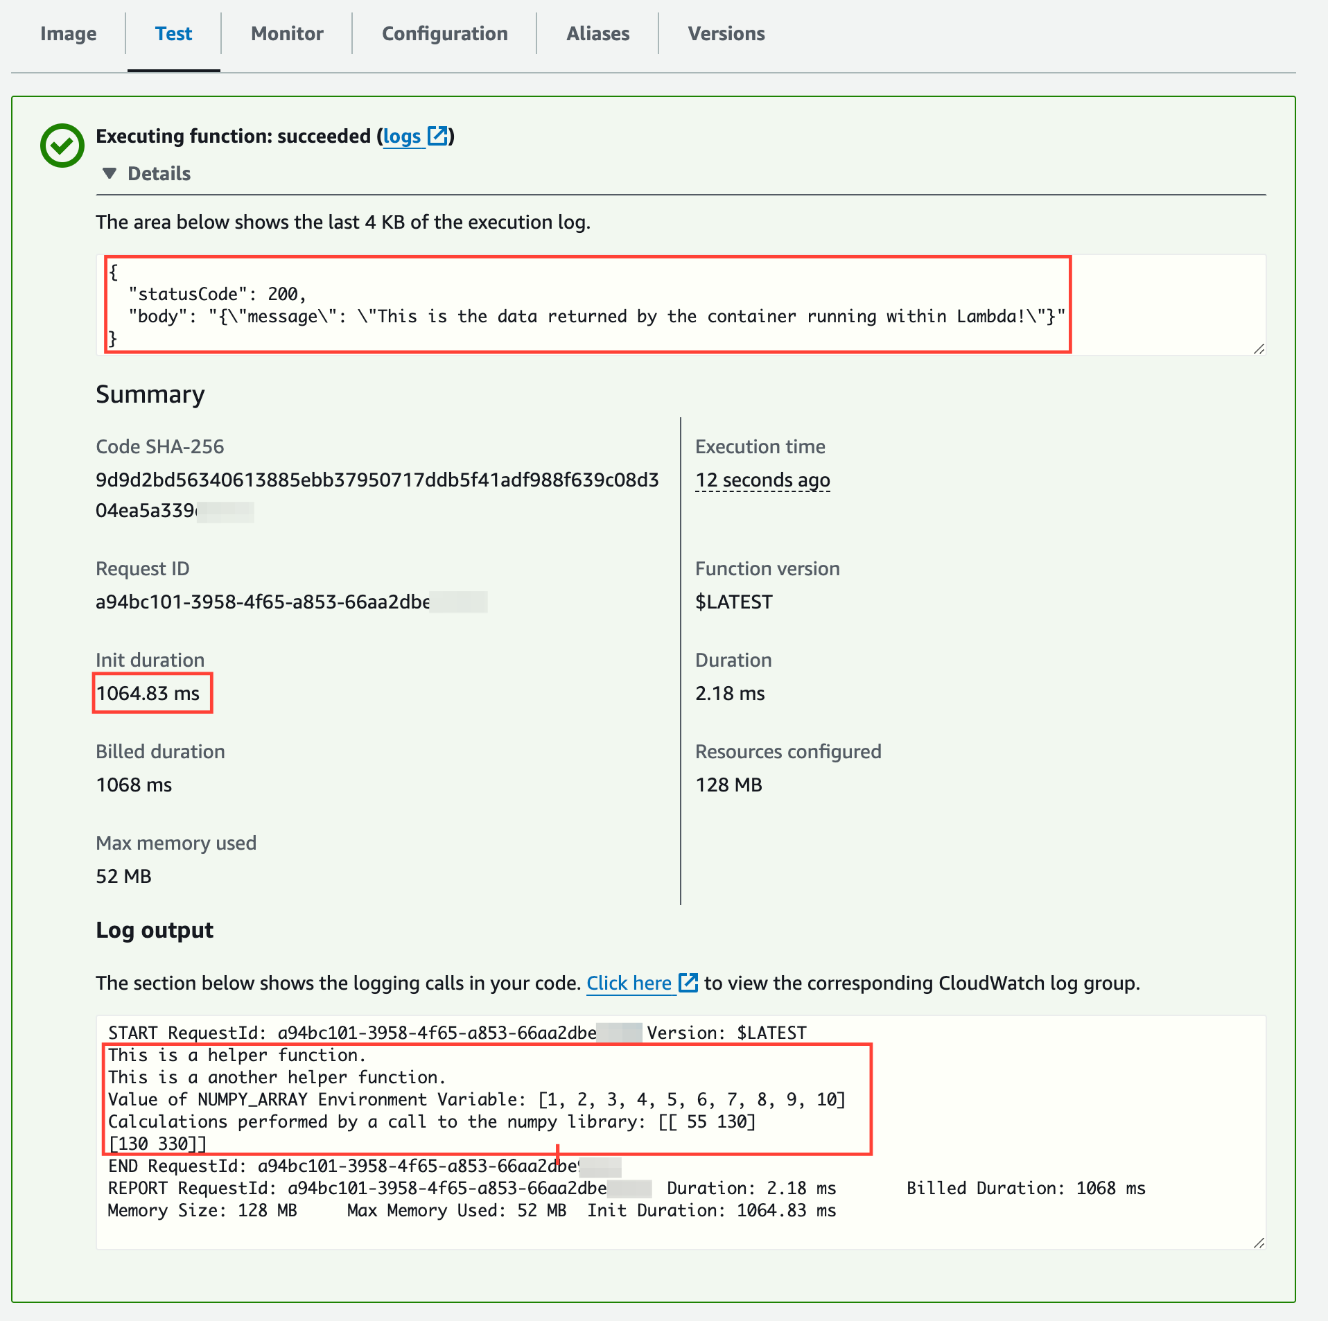Select the active Test tab
Viewport: 1328px width, 1321px height.
tap(173, 33)
